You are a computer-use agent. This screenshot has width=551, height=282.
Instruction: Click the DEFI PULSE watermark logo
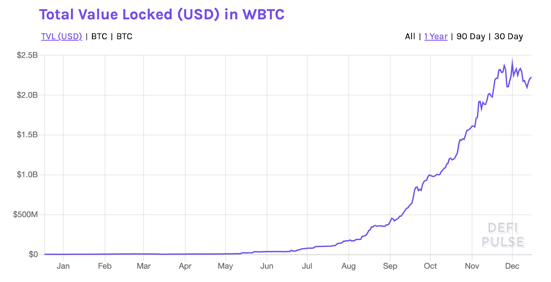(x=503, y=235)
